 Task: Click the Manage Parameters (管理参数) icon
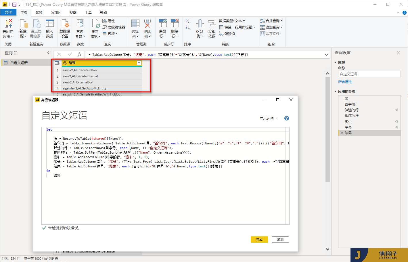[80, 24]
